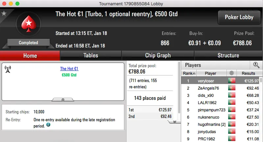
Task: Click the favorite star icon
Action: pos(4,14)
